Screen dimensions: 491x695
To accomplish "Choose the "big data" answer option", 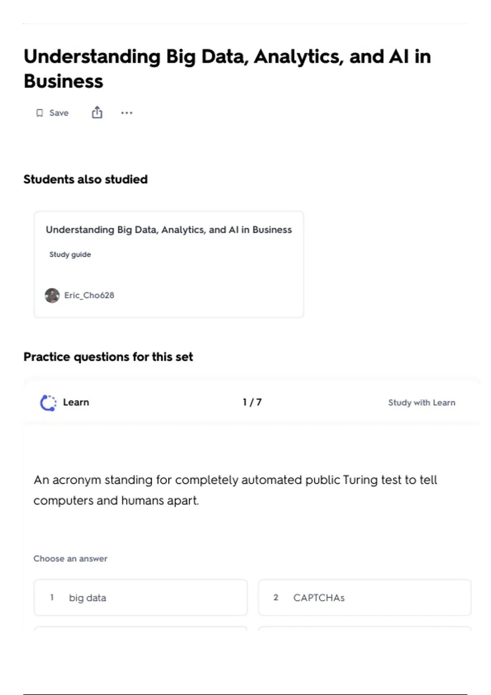I will (140, 597).
